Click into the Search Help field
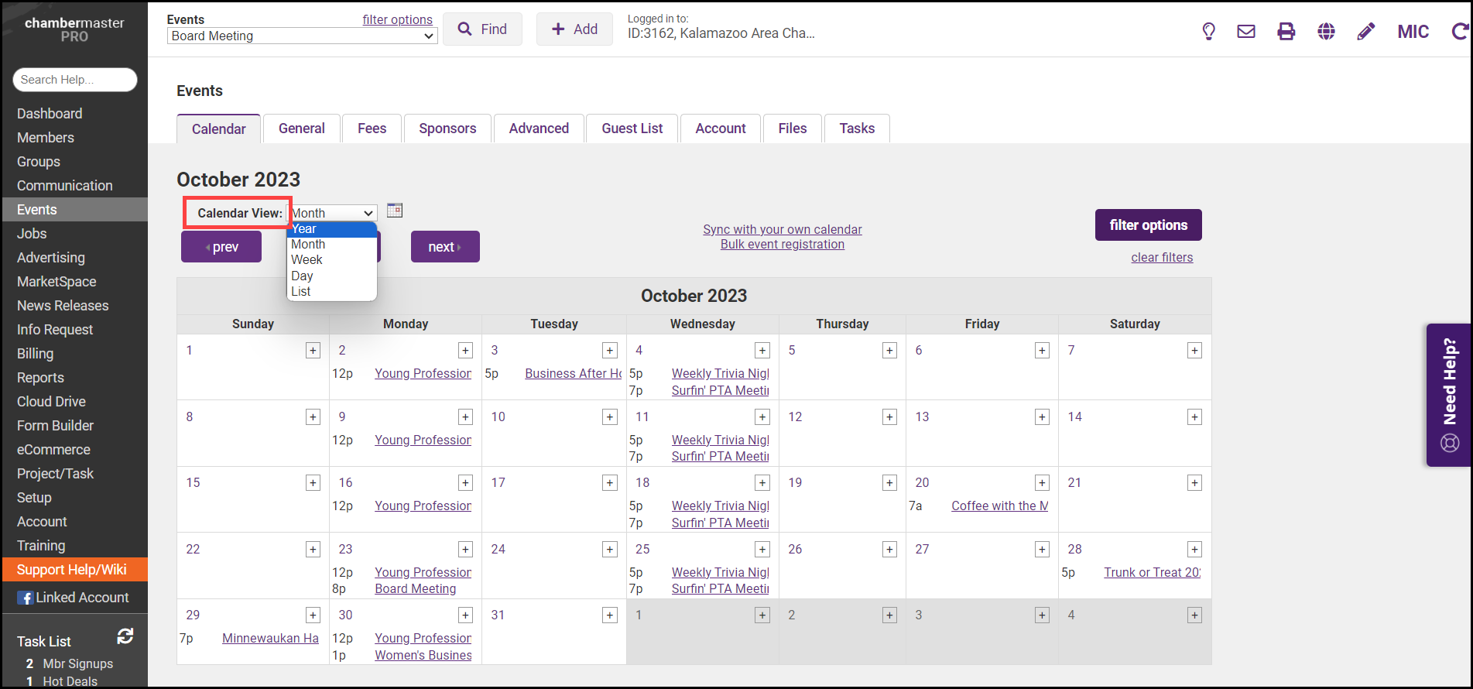This screenshot has height=689, width=1473. point(74,80)
